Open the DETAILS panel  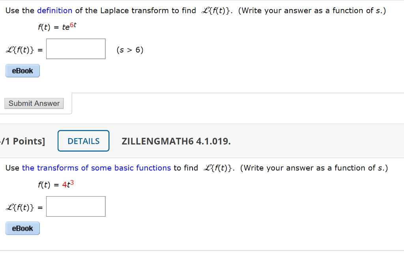(x=83, y=141)
